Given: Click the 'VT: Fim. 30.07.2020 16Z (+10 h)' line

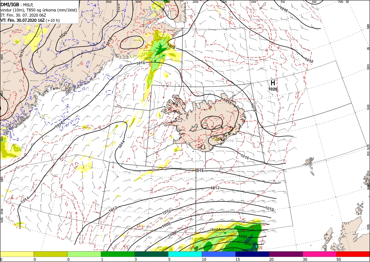Looking at the screenshot, I should pos(30,20).
